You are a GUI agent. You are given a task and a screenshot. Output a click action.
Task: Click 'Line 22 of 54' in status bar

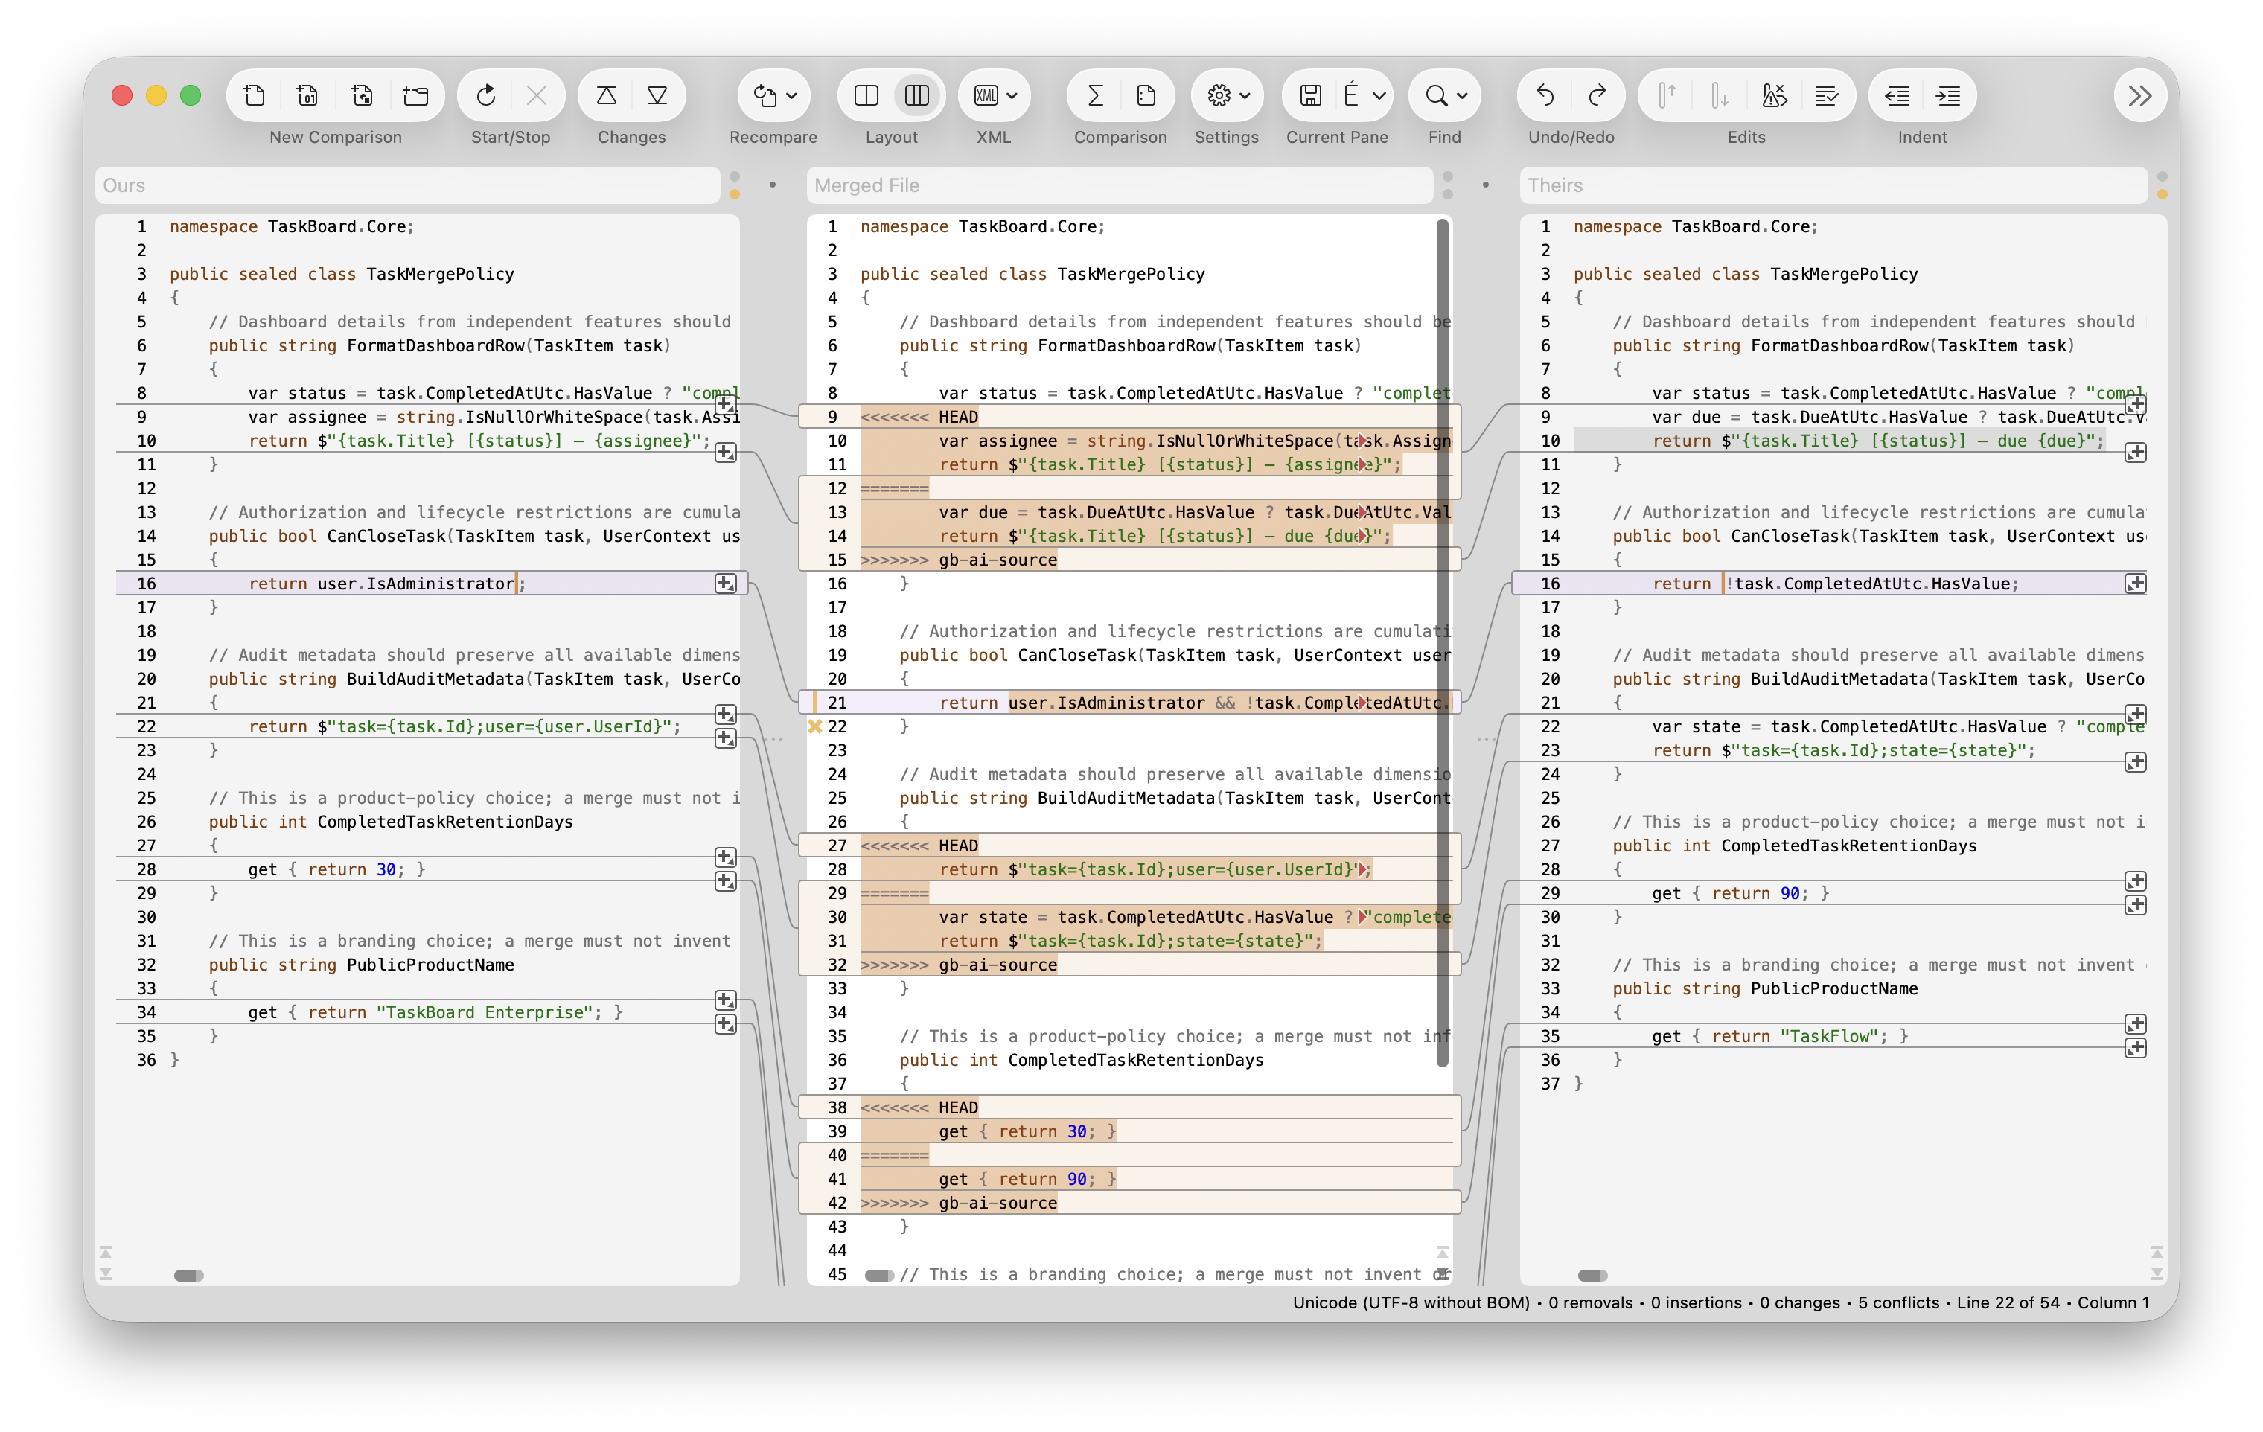click(x=2008, y=1302)
